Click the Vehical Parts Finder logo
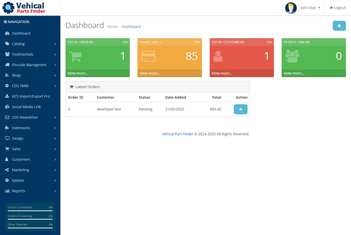The height and width of the screenshot is (235, 351). pyautogui.click(x=24, y=8)
